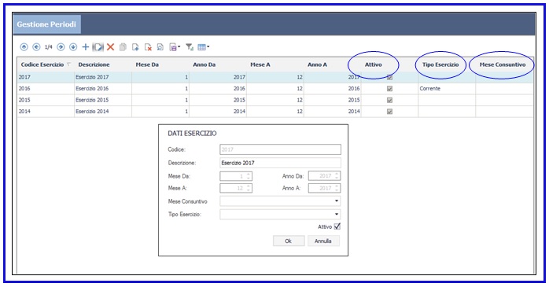The width and height of the screenshot is (549, 287).
Task: Go to first record arrow icon
Action: click(x=24, y=47)
